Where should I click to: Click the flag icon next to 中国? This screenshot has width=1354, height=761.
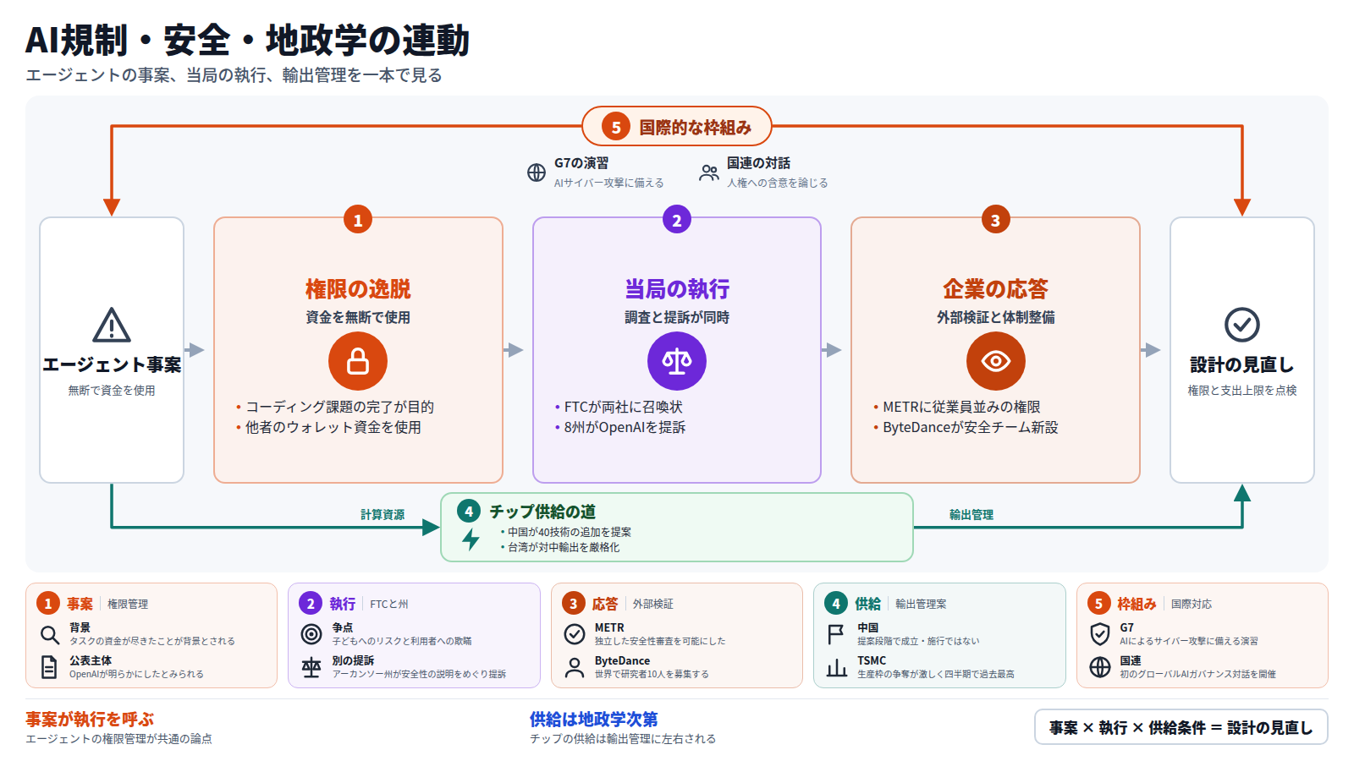pyautogui.click(x=836, y=634)
